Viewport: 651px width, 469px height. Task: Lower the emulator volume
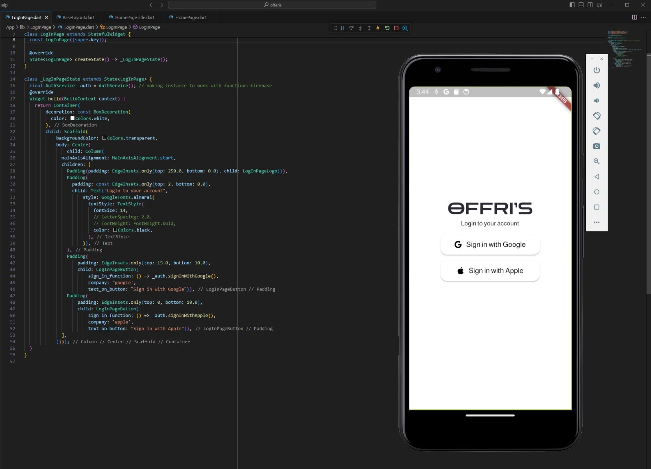[596, 100]
